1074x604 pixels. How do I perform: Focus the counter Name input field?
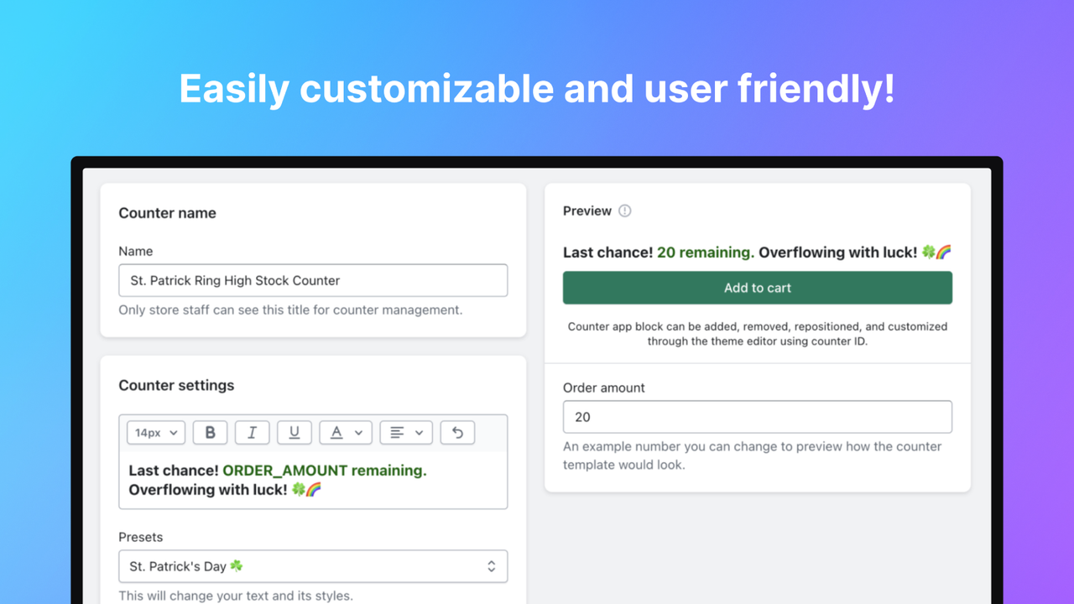click(313, 280)
